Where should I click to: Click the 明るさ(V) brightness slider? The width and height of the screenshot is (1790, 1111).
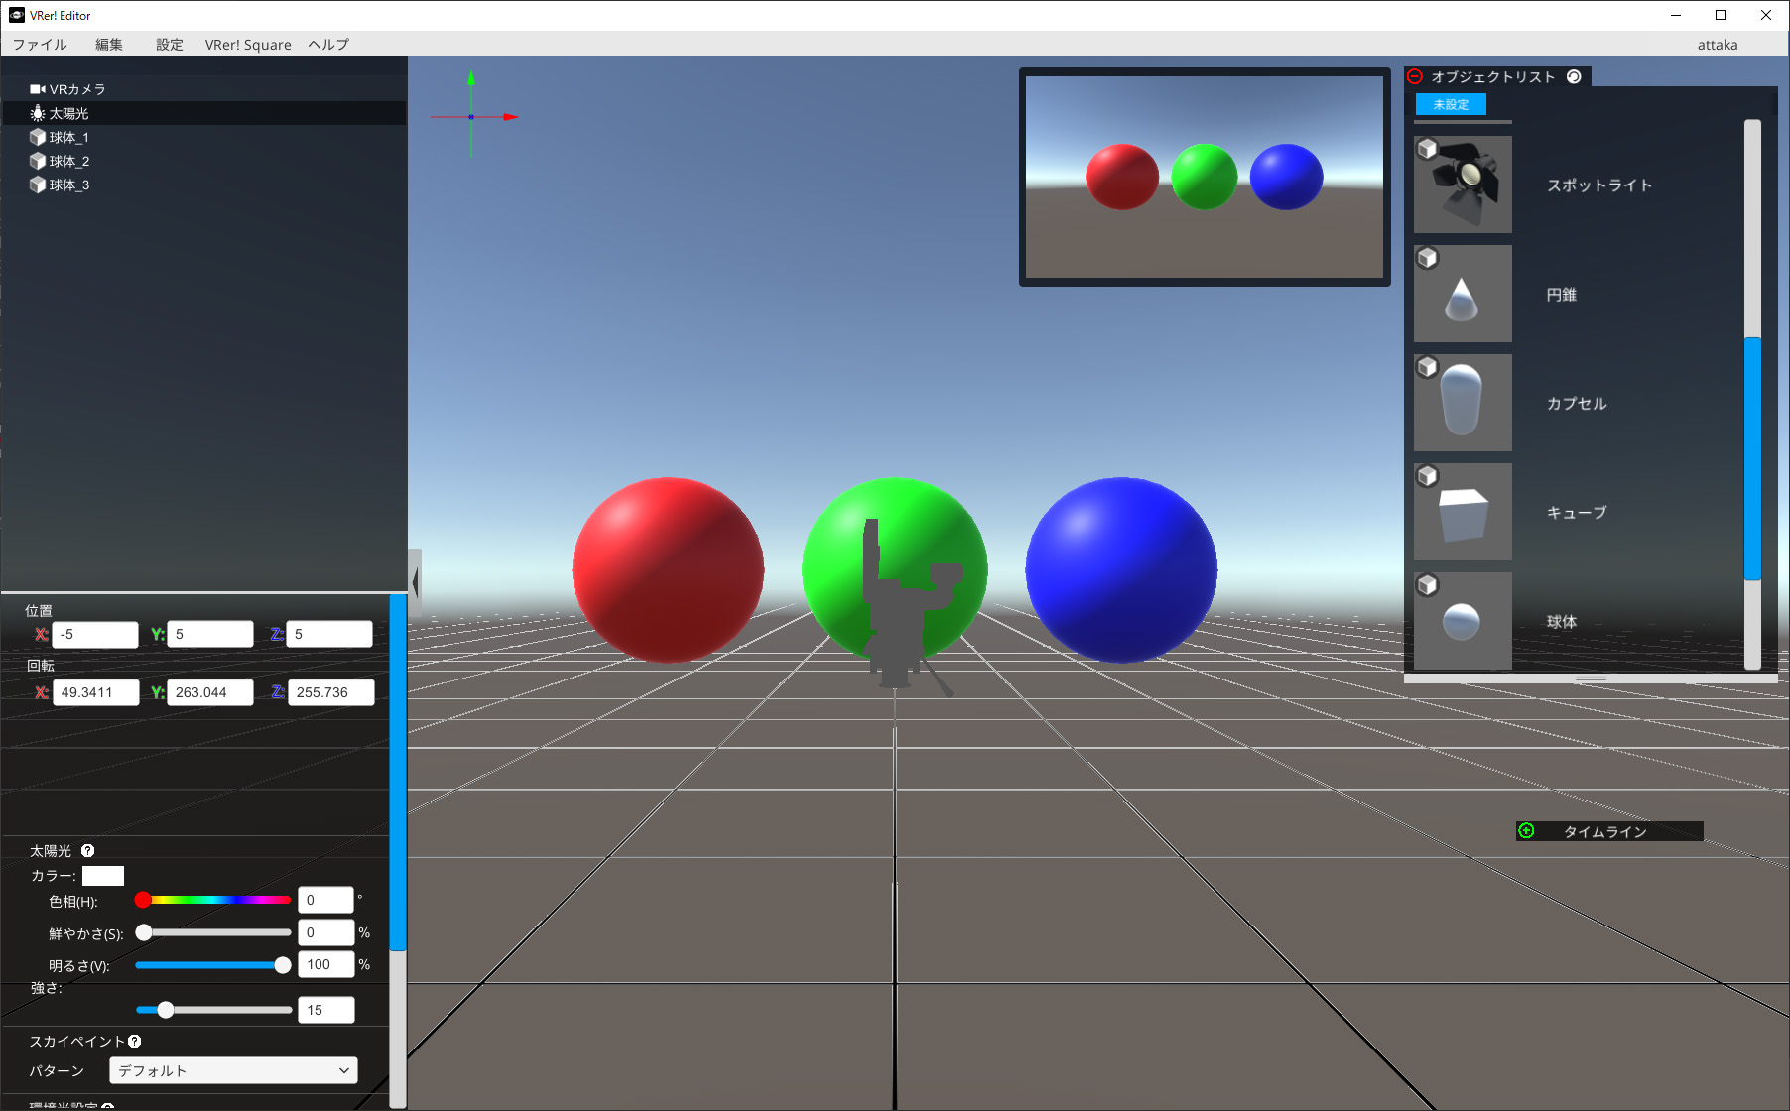213,965
